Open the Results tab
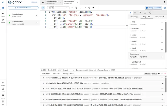 point(56,74)
